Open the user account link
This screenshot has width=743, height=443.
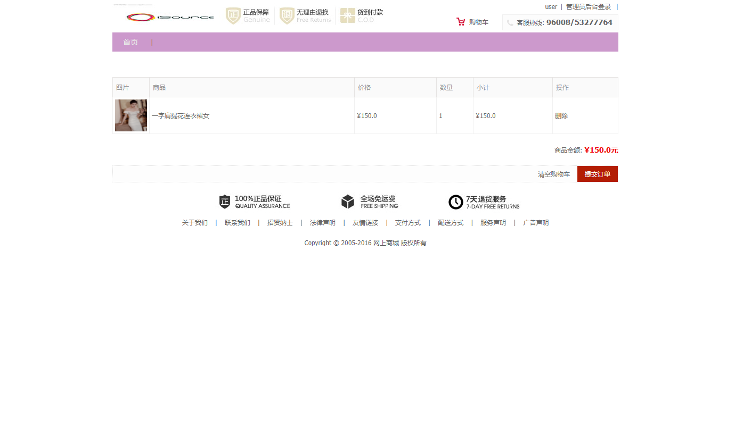click(551, 7)
